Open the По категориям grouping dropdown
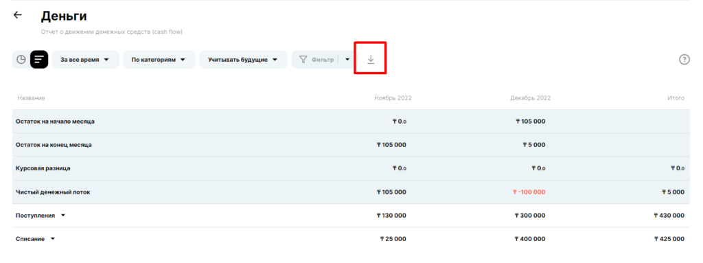The height and width of the screenshot is (263, 703). coord(159,59)
